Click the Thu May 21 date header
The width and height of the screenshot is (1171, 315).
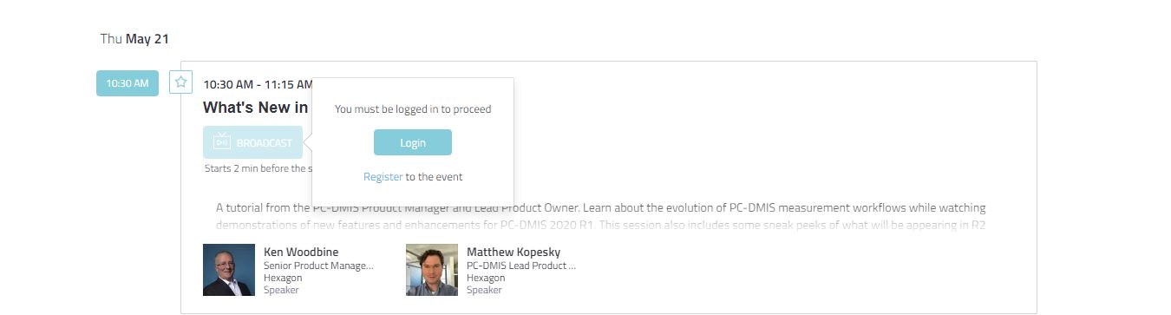click(134, 39)
